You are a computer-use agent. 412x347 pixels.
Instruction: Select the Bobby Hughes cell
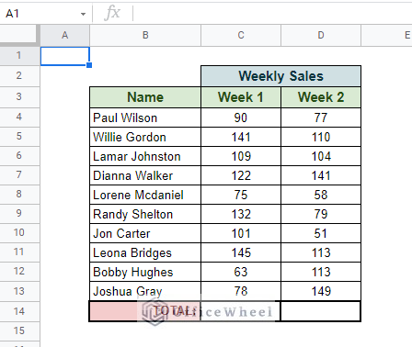145,272
